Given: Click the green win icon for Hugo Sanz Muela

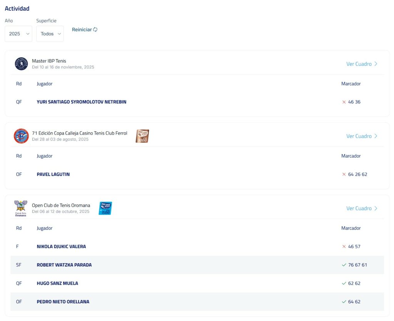Looking at the screenshot, I should (x=344, y=283).
